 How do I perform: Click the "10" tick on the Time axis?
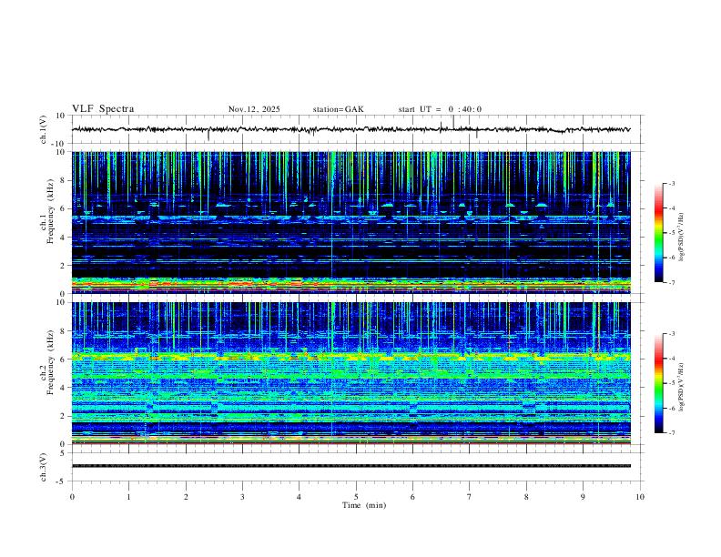[x=640, y=497]
